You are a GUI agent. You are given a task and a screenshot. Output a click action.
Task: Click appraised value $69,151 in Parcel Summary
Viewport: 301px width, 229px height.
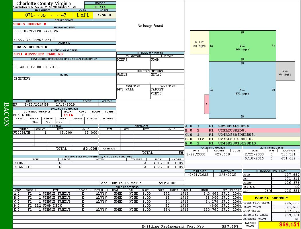click(x=292, y=215)
